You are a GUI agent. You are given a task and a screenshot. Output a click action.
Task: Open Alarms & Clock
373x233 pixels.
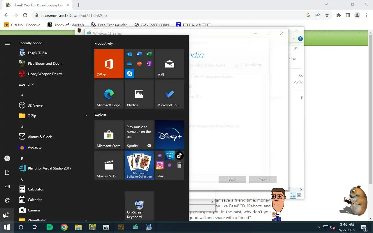pyautogui.click(x=52, y=137)
